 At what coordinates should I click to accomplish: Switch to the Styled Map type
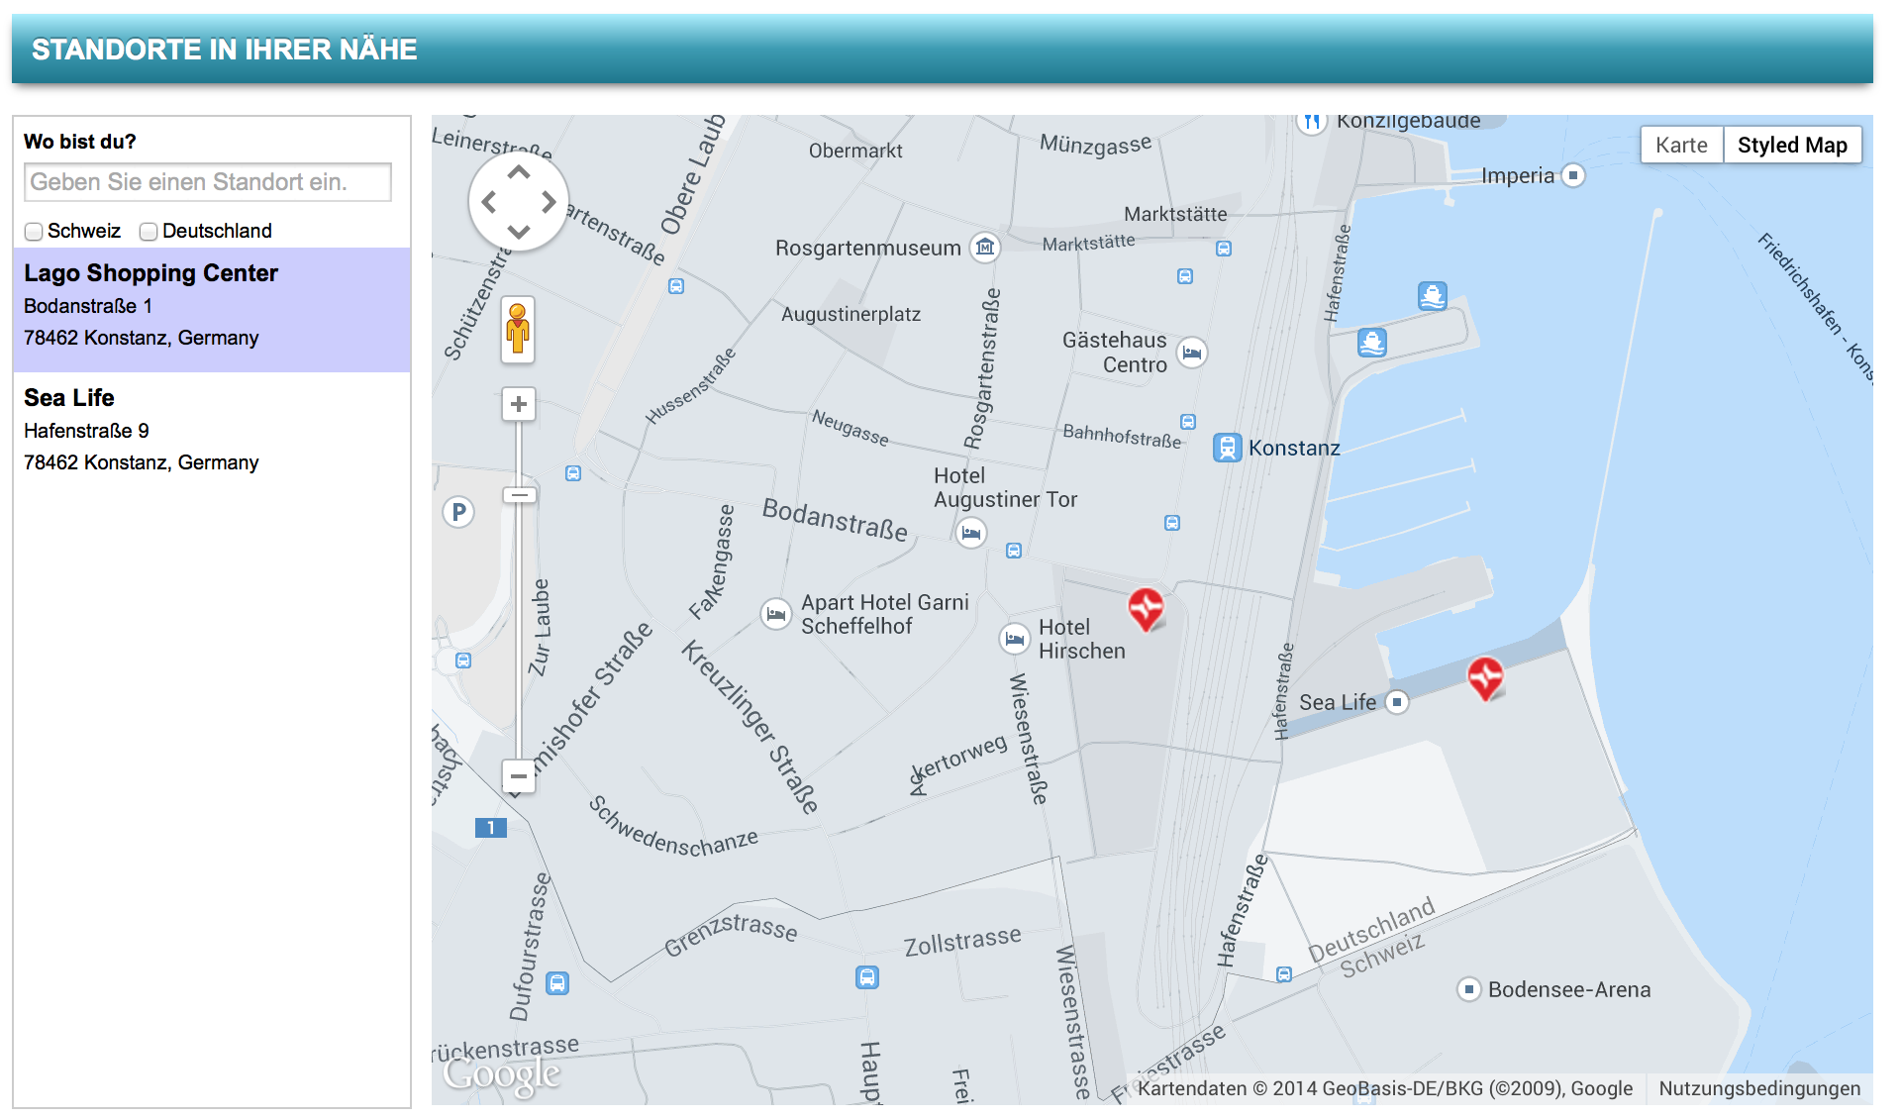tap(1792, 145)
